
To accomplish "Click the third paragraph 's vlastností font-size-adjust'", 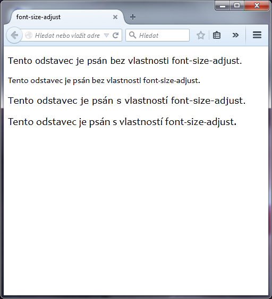I will (x=127, y=101).
